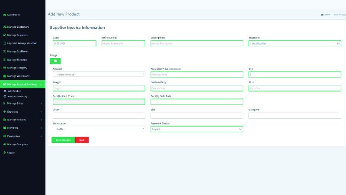Screen dimensions: 346x195
Task: Open the Product Inventory submenu item
Action: 17,96
